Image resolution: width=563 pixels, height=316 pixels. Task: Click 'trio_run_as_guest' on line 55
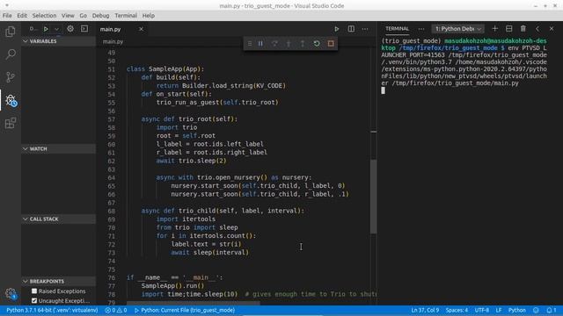click(x=187, y=103)
